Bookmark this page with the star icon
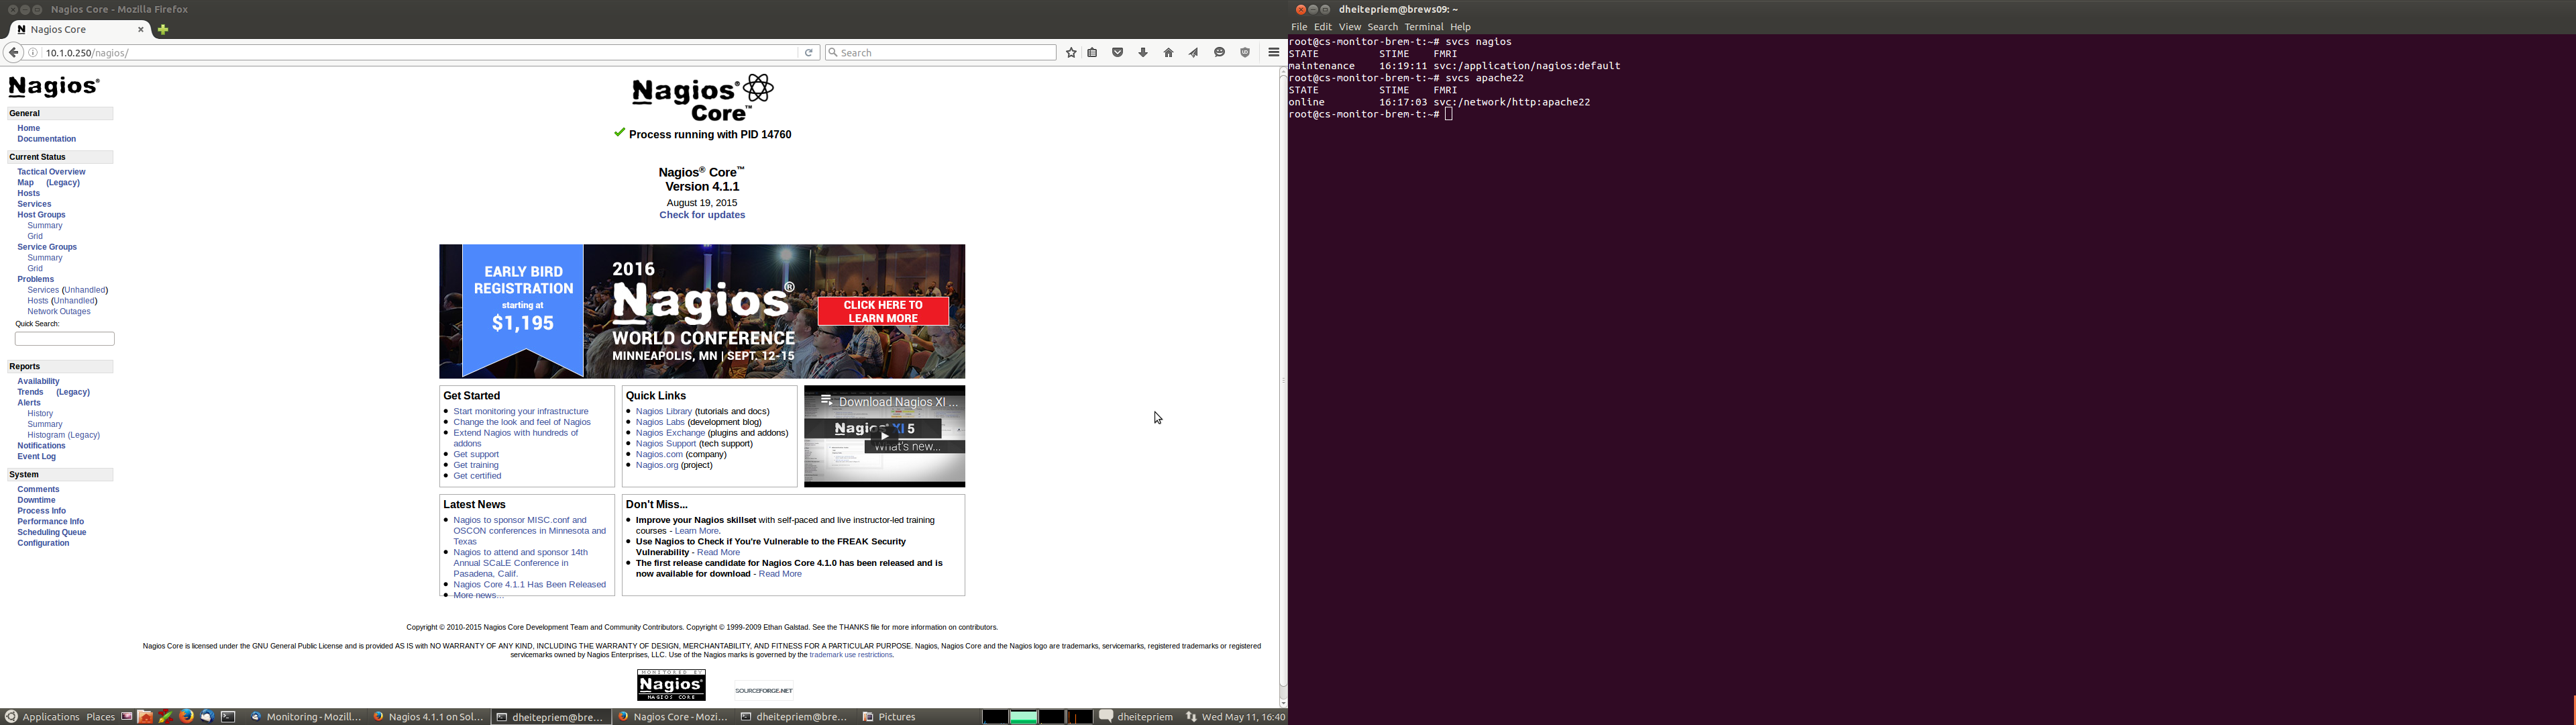 pyautogui.click(x=1071, y=53)
